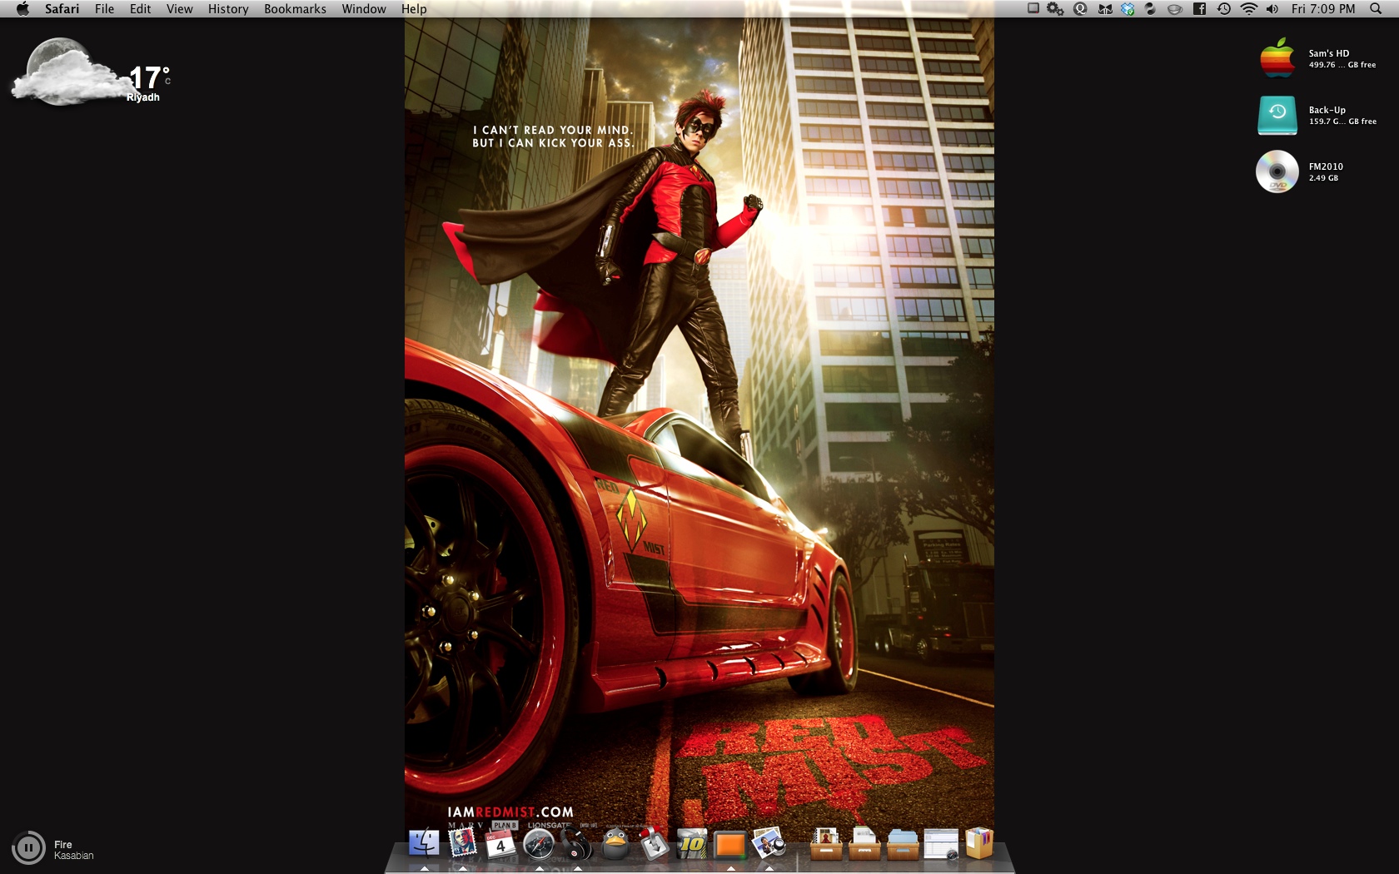The image size is (1399, 874).
Task: Click the 17° temperature reading
Action: pyautogui.click(x=150, y=78)
